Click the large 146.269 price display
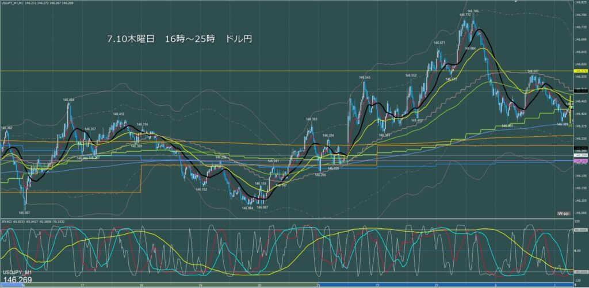 (18, 280)
